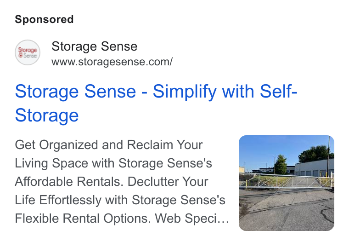This screenshot has width=349, height=242.
Task: Click the white gate in the facility photo
Action: point(287,181)
